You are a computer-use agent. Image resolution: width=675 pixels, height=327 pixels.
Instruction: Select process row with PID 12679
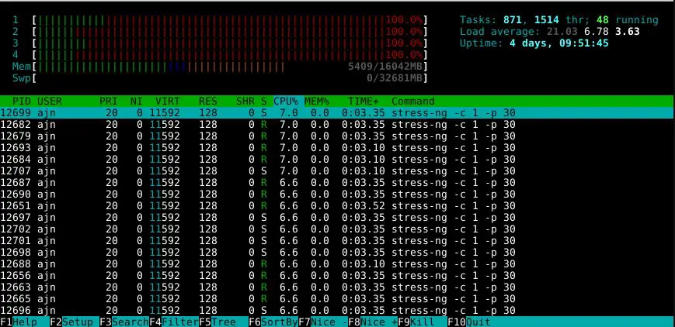point(336,136)
